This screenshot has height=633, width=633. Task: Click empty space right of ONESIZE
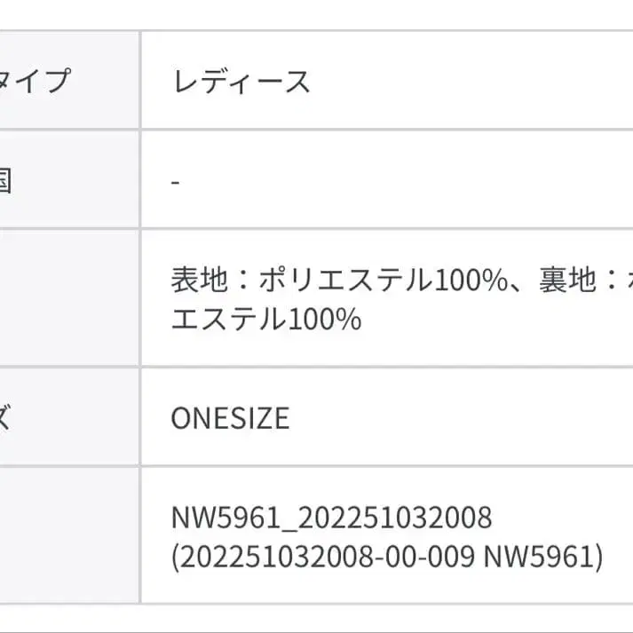point(462,417)
